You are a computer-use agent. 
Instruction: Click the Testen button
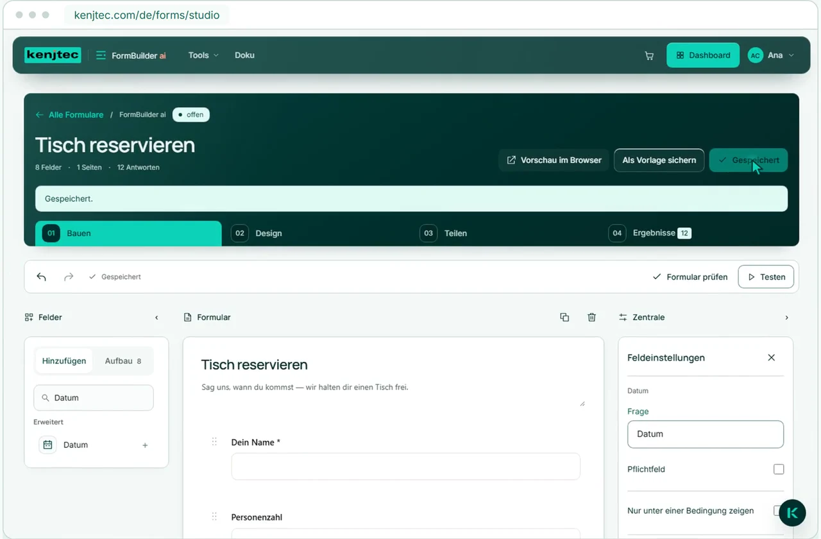click(x=766, y=277)
